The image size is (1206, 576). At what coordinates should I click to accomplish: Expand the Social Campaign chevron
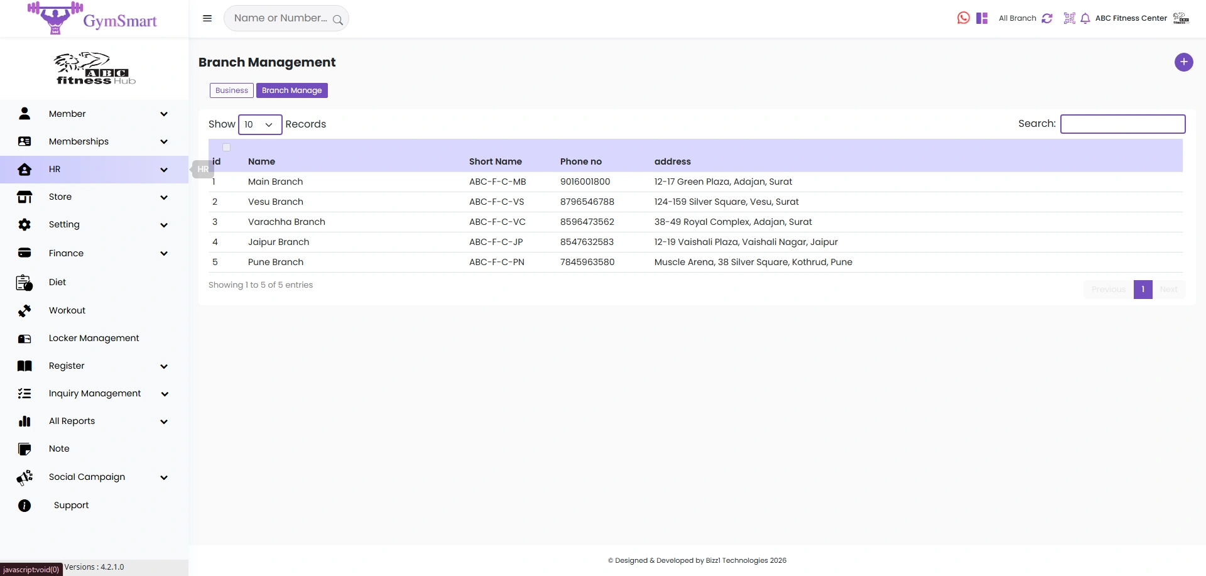(x=164, y=477)
